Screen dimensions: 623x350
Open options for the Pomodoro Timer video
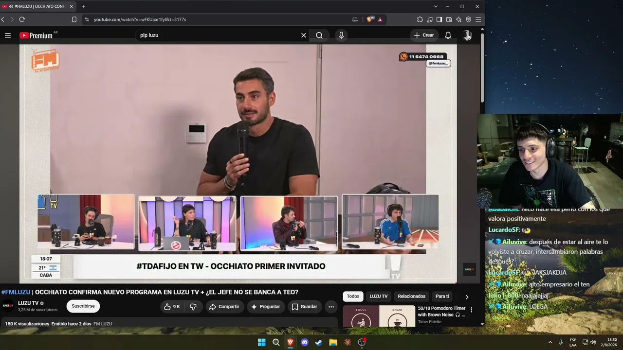click(x=471, y=310)
